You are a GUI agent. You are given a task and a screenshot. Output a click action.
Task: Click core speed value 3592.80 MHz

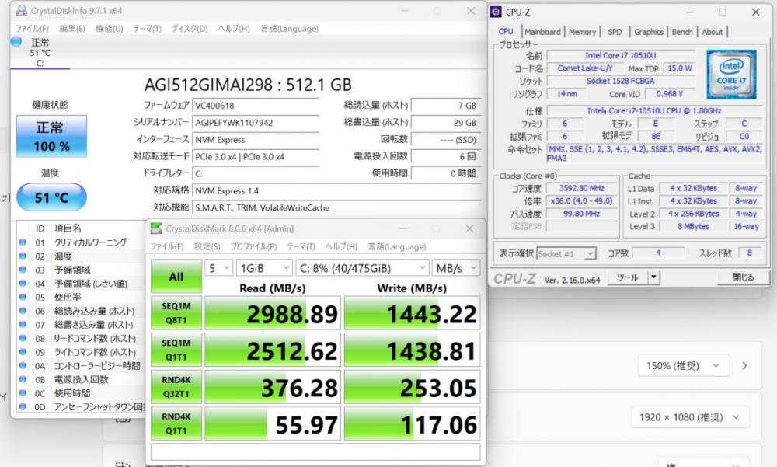pyautogui.click(x=582, y=188)
